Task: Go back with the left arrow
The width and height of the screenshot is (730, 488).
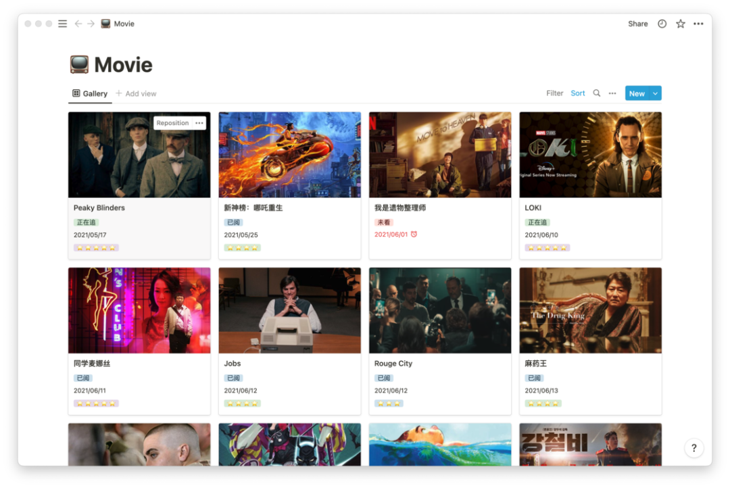Action: pos(78,24)
